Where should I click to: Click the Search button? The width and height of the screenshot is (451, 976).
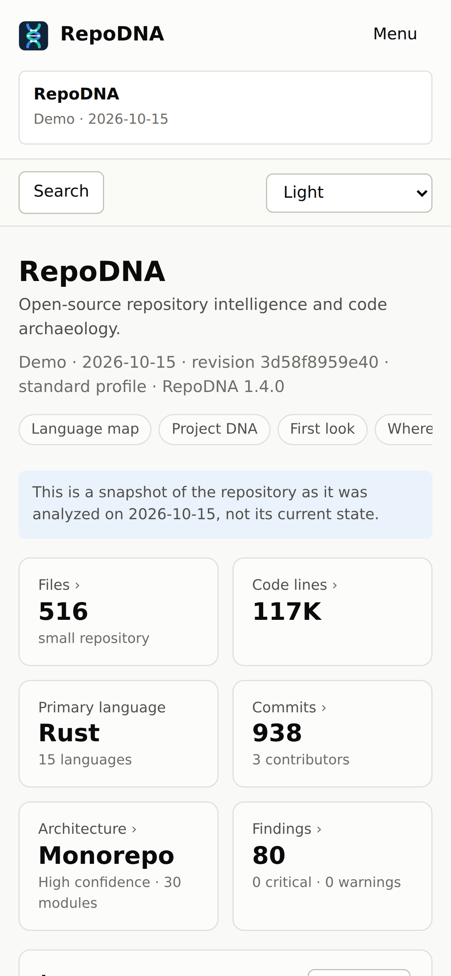click(x=61, y=192)
